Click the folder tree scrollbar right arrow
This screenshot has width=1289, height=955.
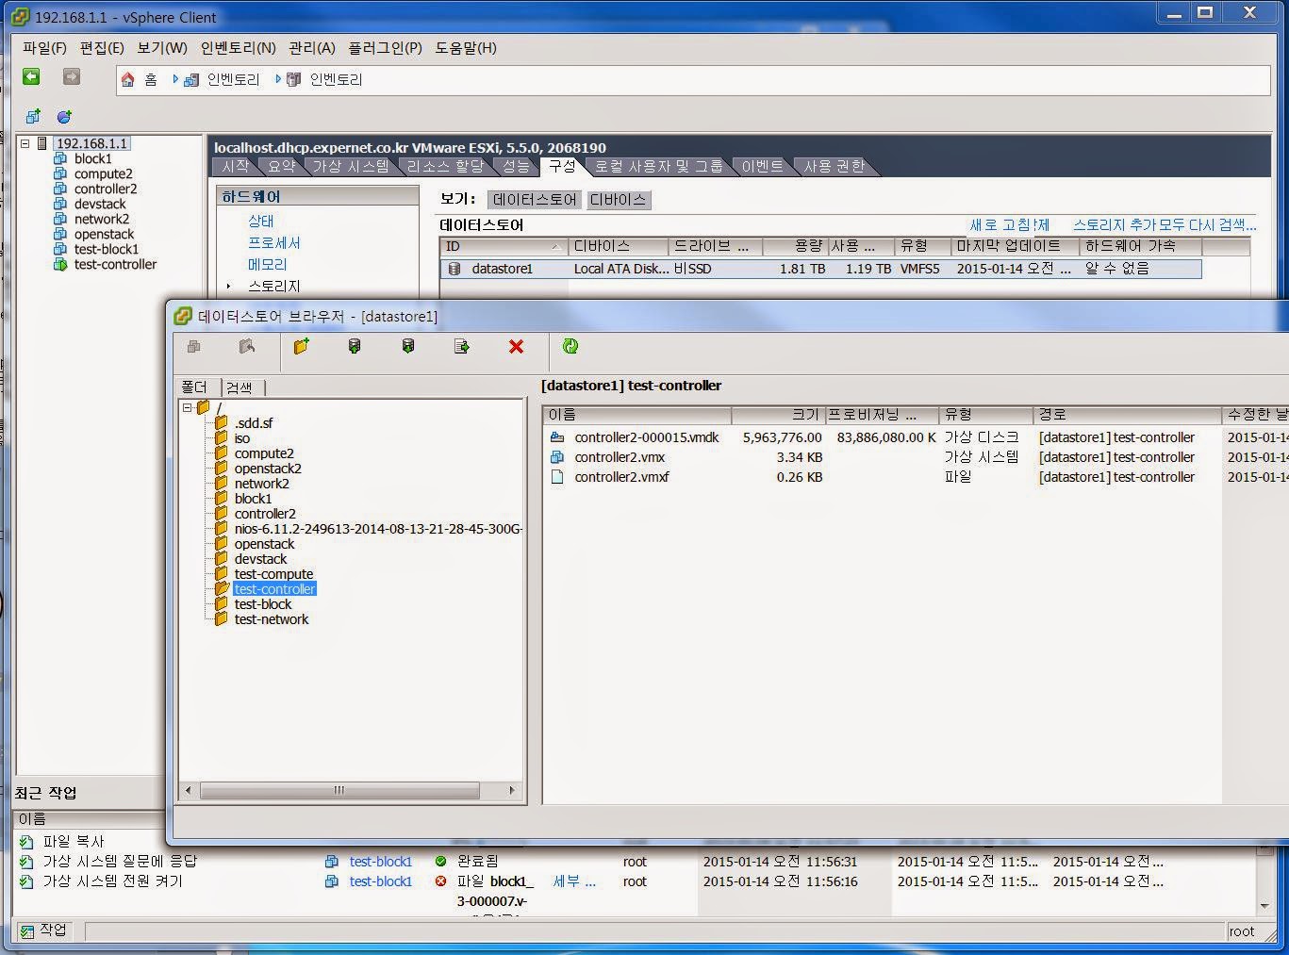click(x=512, y=790)
